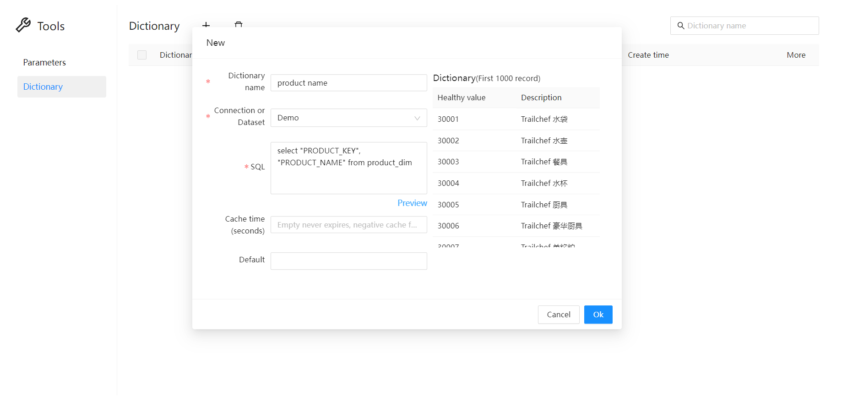The width and height of the screenshot is (842, 396).
Task: Click the Trailchef 餐具 description cell
Action: click(544, 162)
